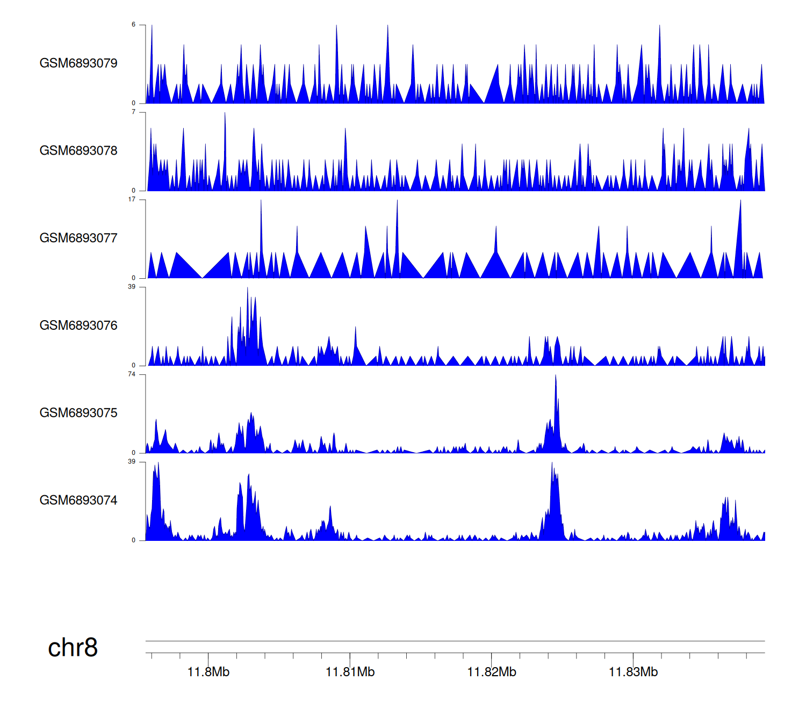Click the 11.82Mb axis tick label
Viewport: 806px width, 709px height.
[492, 672]
